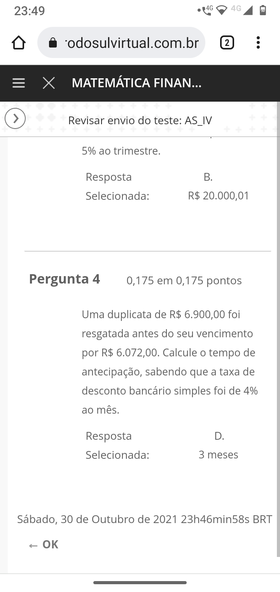The height and width of the screenshot is (592, 280).
Task: Tap the answer R$ 20.000,01
Action: pos(218,196)
